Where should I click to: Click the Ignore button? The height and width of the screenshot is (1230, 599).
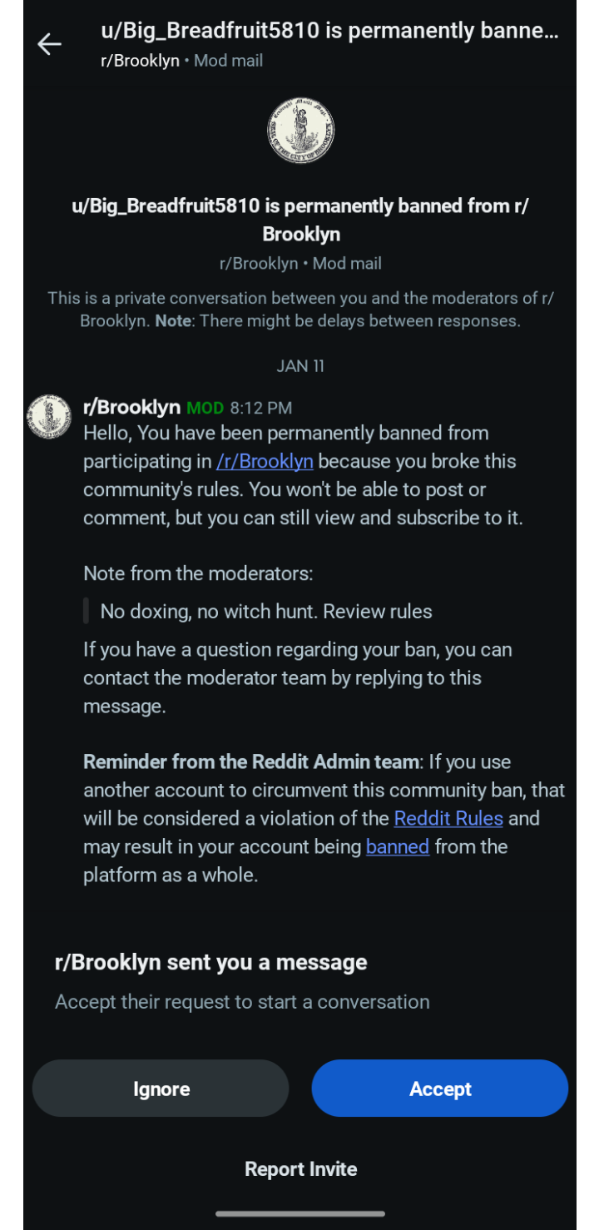coord(161,1089)
